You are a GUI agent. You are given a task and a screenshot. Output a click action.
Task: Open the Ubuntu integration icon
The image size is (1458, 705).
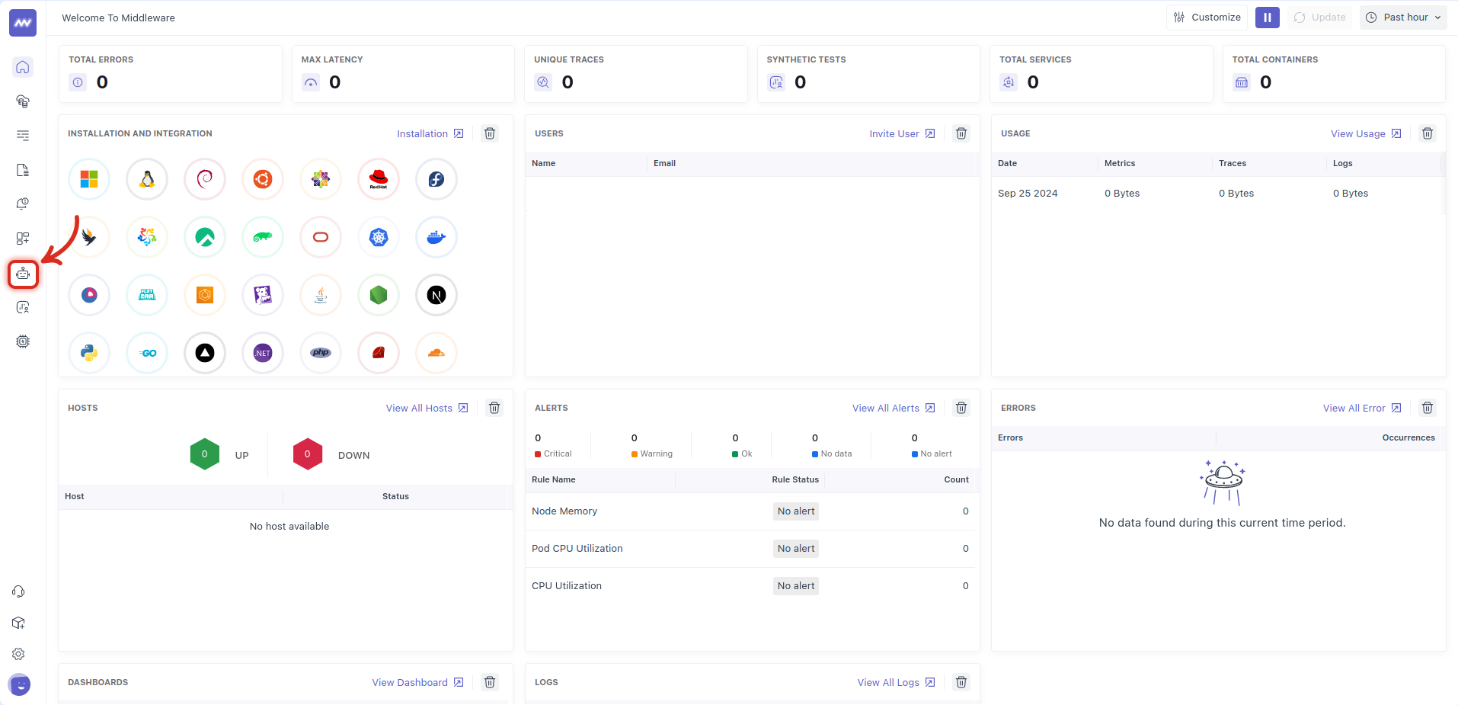(x=262, y=179)
